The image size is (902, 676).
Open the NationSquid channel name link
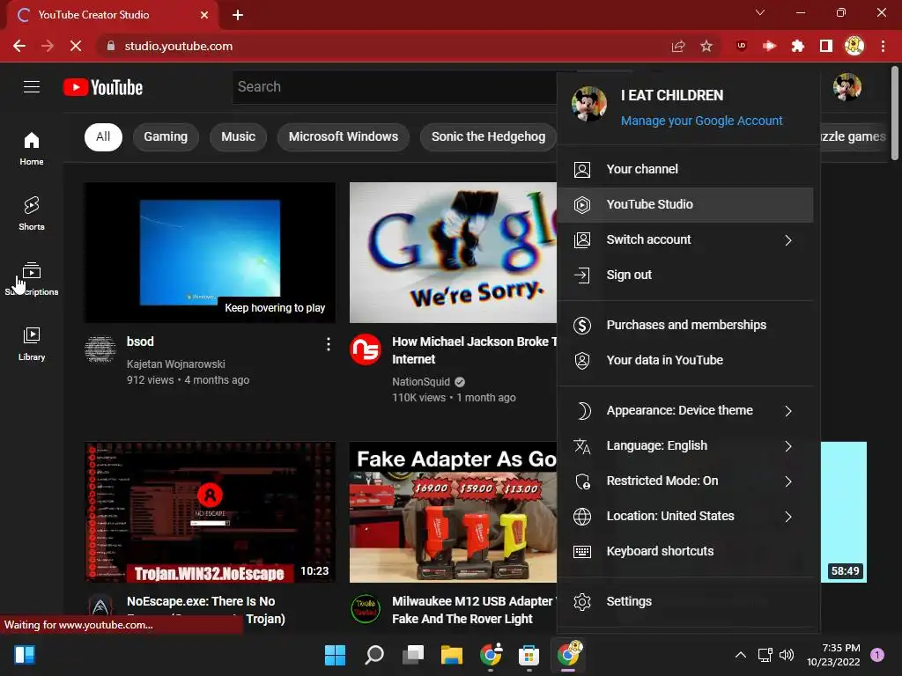click(420, 382)
